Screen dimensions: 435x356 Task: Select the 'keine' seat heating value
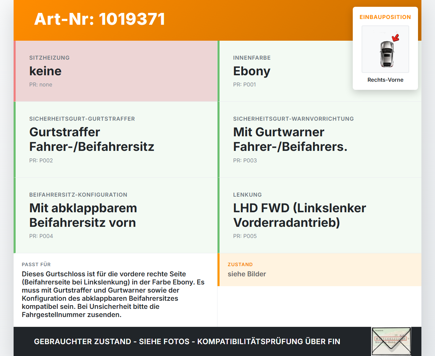coord(45,71)
